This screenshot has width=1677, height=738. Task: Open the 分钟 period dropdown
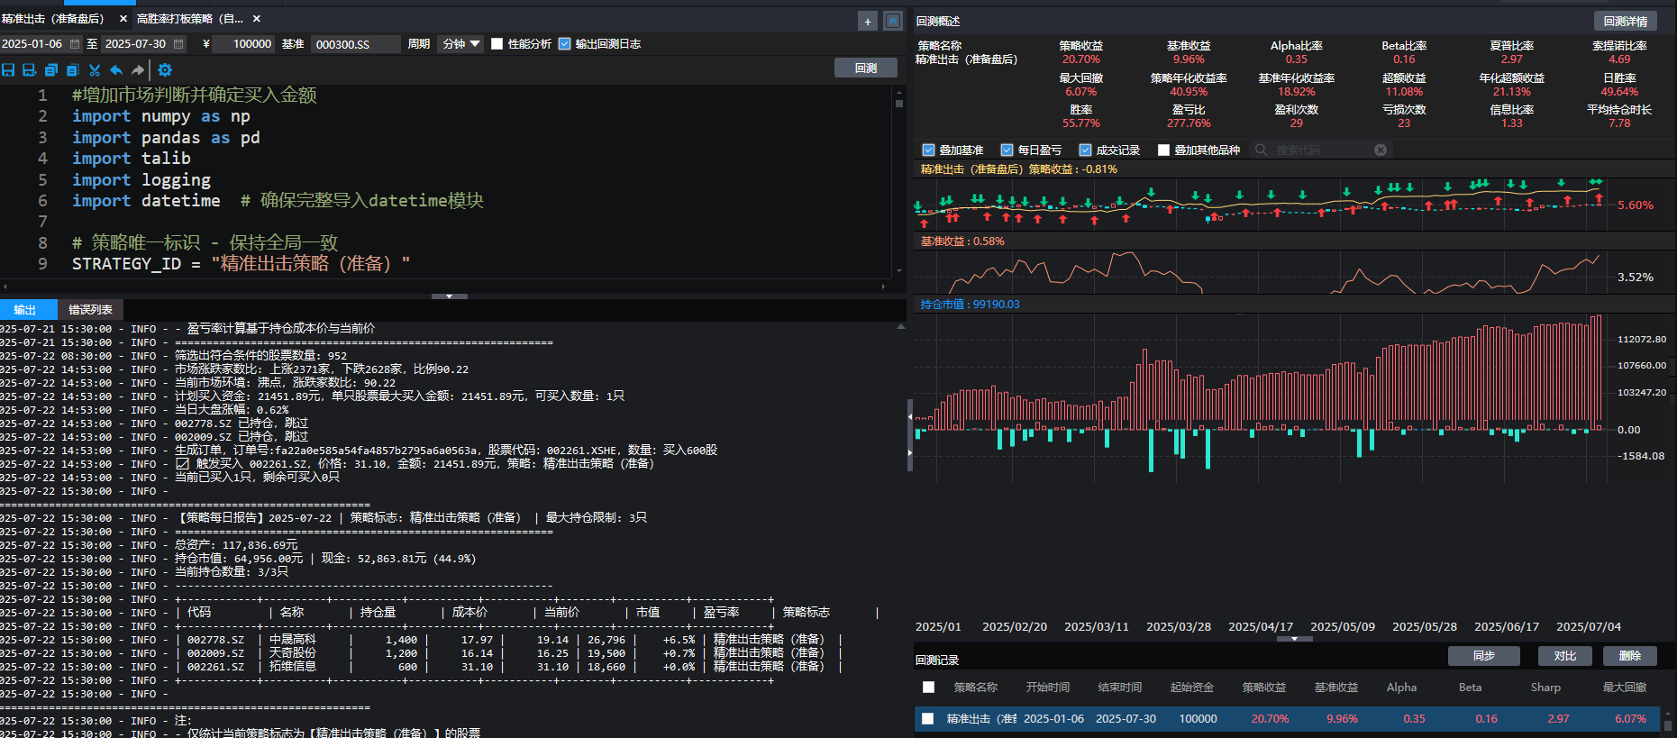pyautogui.click(x=461, y=43)
